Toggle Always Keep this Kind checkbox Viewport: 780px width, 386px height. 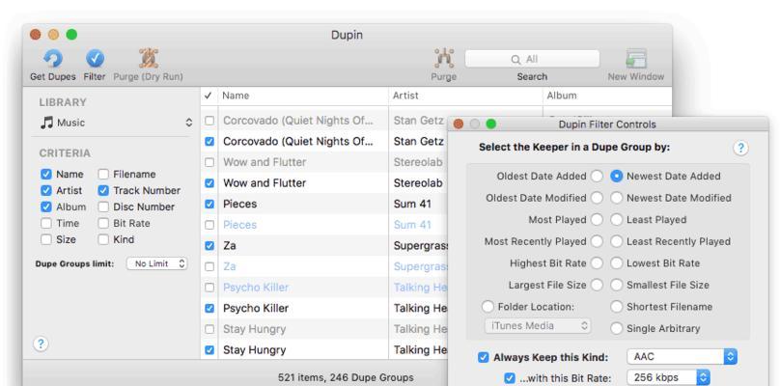click(x=483, y=357)
